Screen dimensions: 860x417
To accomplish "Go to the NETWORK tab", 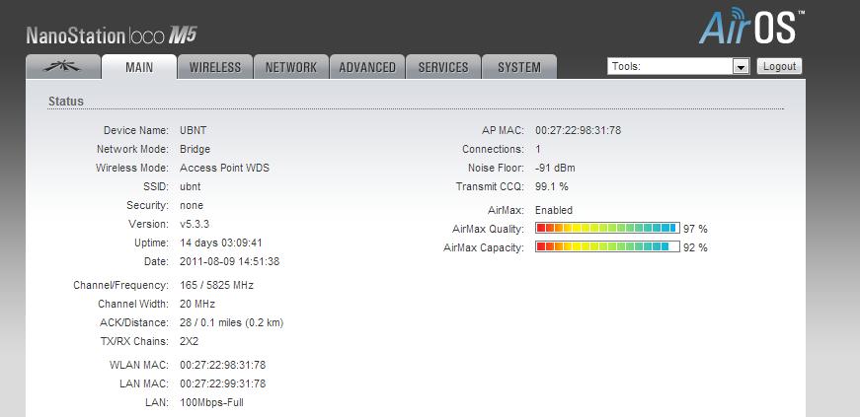I will [291, 67].
